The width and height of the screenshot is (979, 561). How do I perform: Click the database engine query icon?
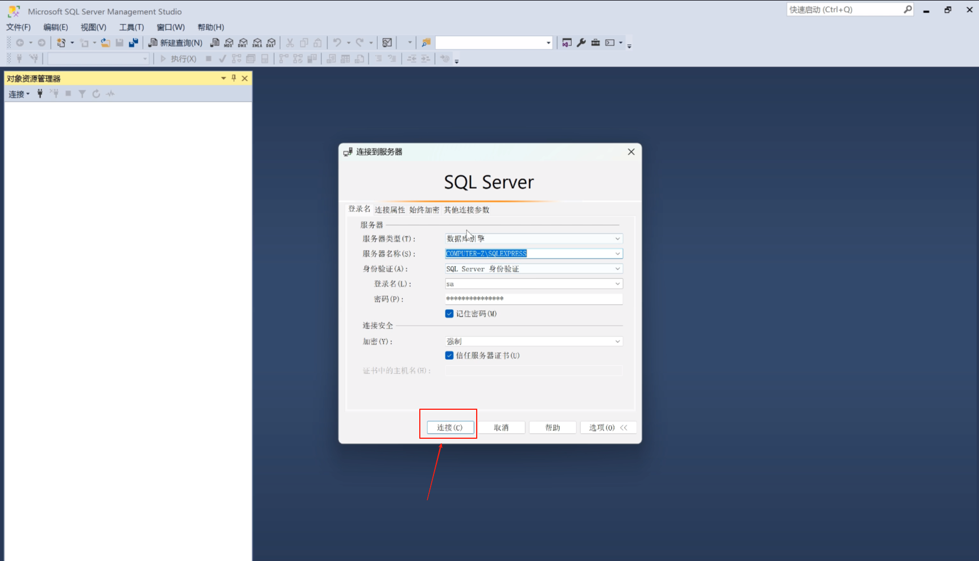pos(214,43)
